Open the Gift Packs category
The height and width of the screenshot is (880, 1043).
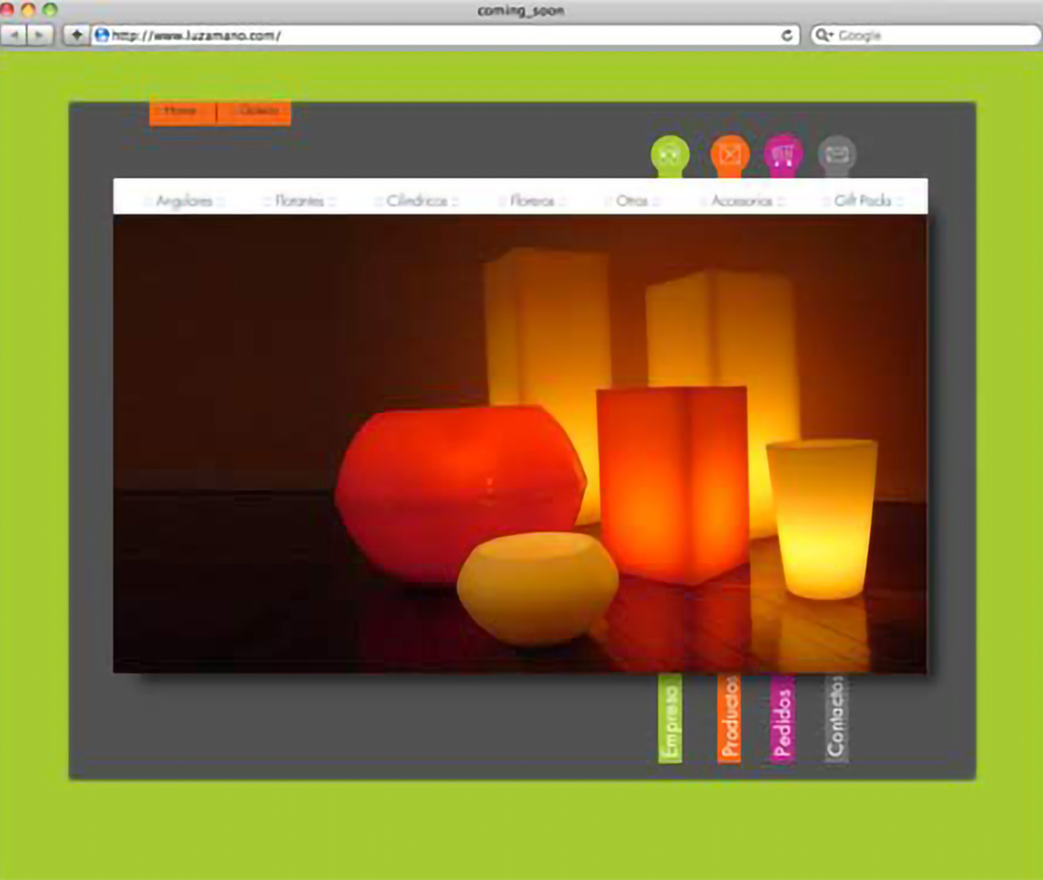(x=862, y=201)
